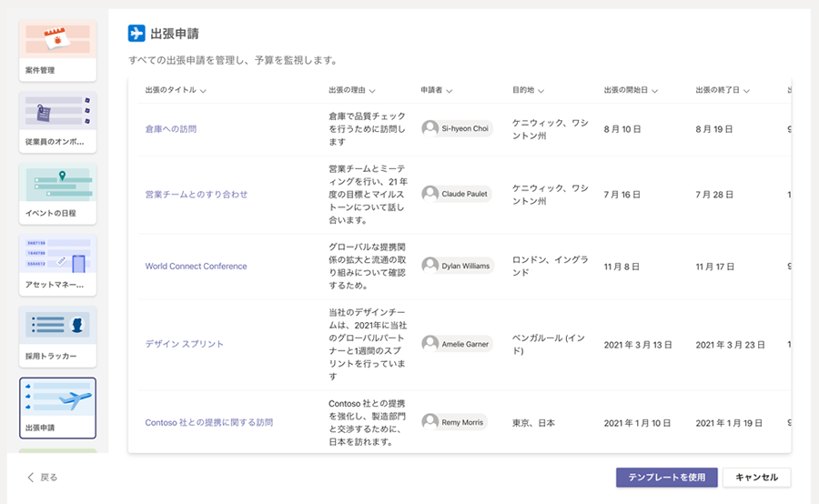
Task: Choose the イベントの日程 template thumbnail
Action: (57, 193)
